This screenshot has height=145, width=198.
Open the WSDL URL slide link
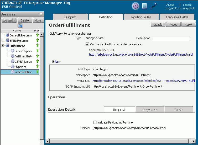click(144, 81)
